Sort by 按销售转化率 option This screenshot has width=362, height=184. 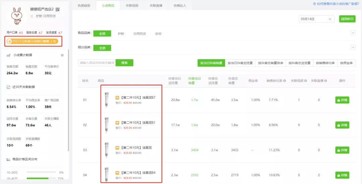click(325, 63)
